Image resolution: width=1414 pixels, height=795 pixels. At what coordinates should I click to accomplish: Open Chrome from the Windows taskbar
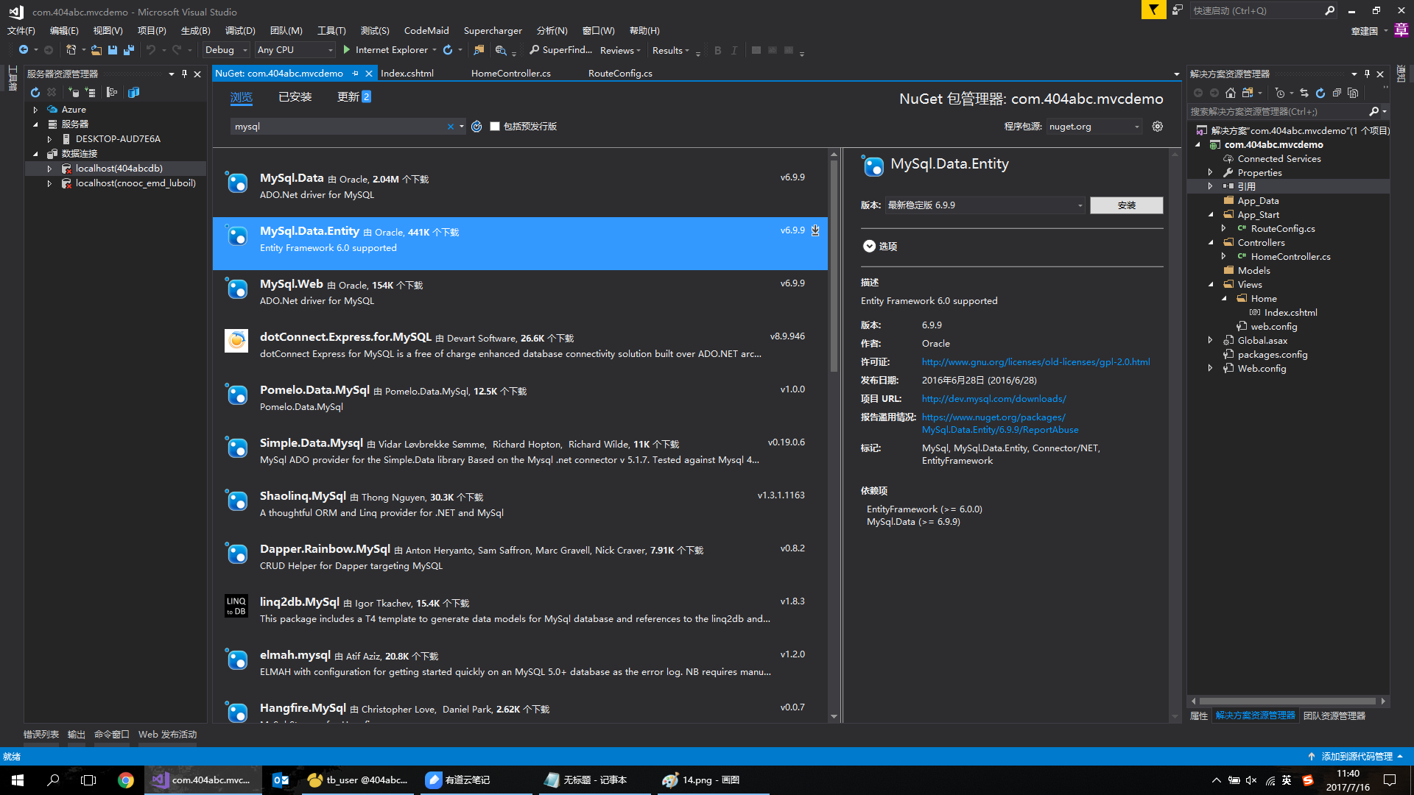(x=125, y=780)
